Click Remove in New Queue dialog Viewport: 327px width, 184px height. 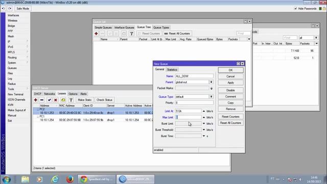pos(230,109)
